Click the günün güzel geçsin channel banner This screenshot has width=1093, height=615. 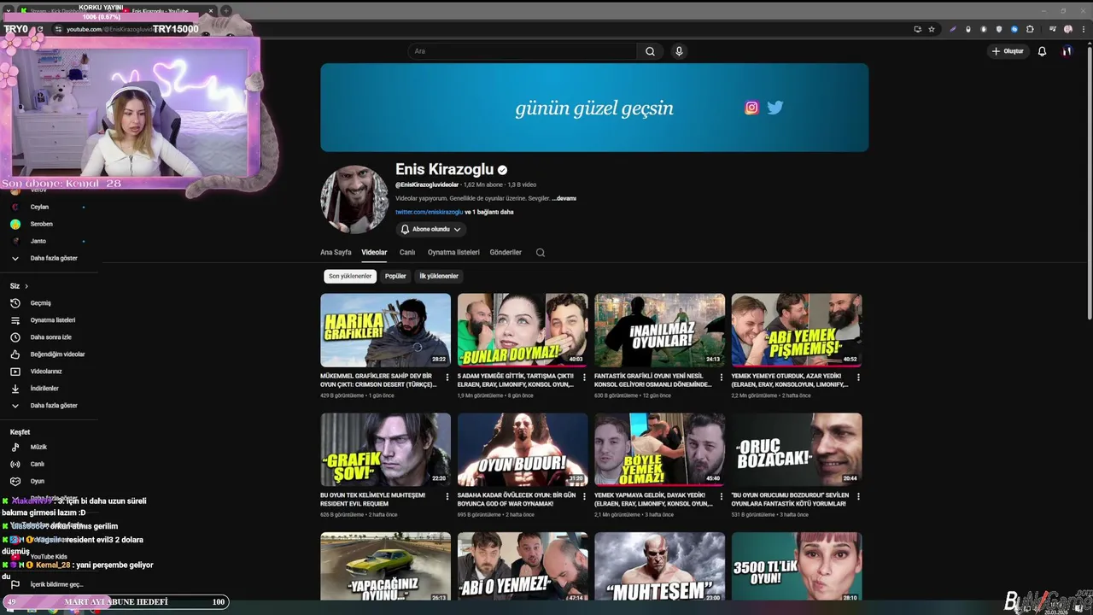(594, 108)
